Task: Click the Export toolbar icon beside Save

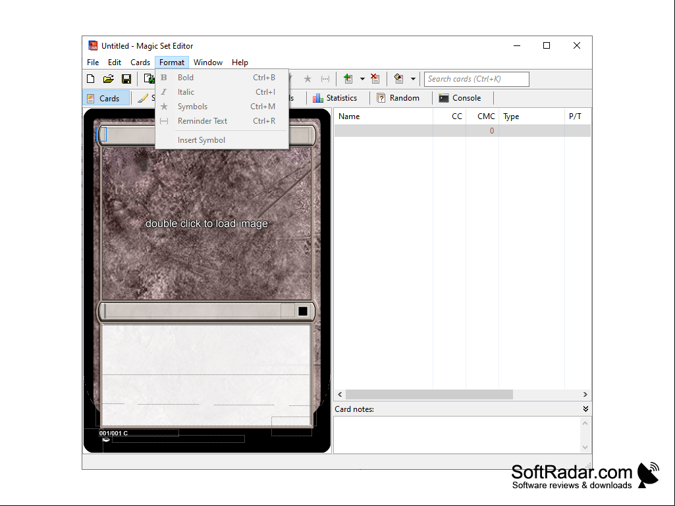Action: pos(149,79)
